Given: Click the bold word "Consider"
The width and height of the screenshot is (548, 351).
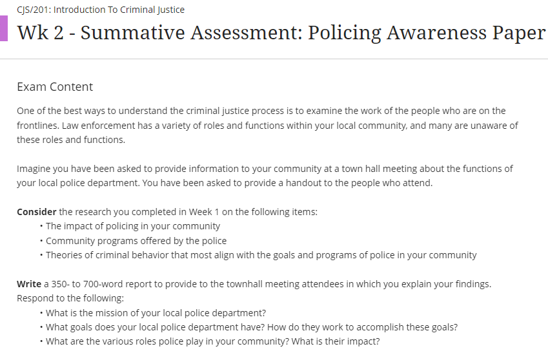Looking at the screenshot, I should tap(36, 211).
